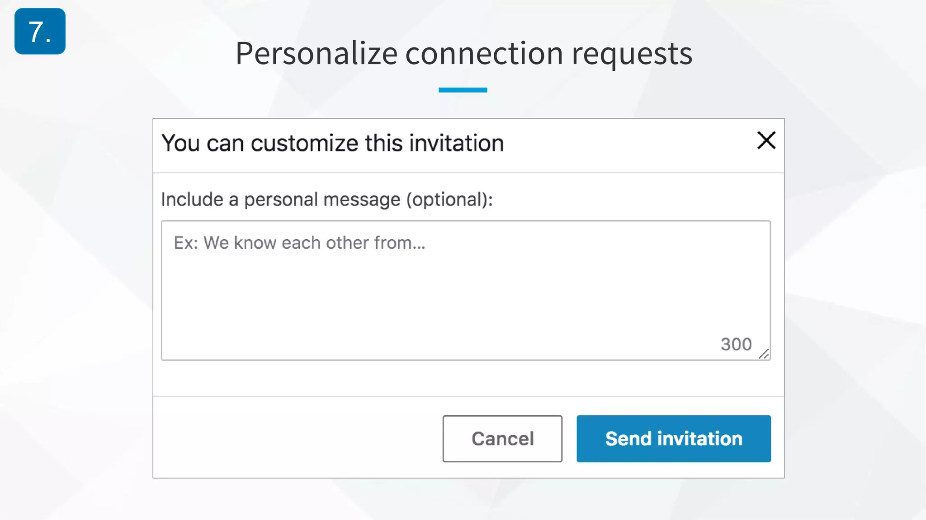Click the textarea resize handle corner
The image size is (926, 520).
(x=764, y=354)
